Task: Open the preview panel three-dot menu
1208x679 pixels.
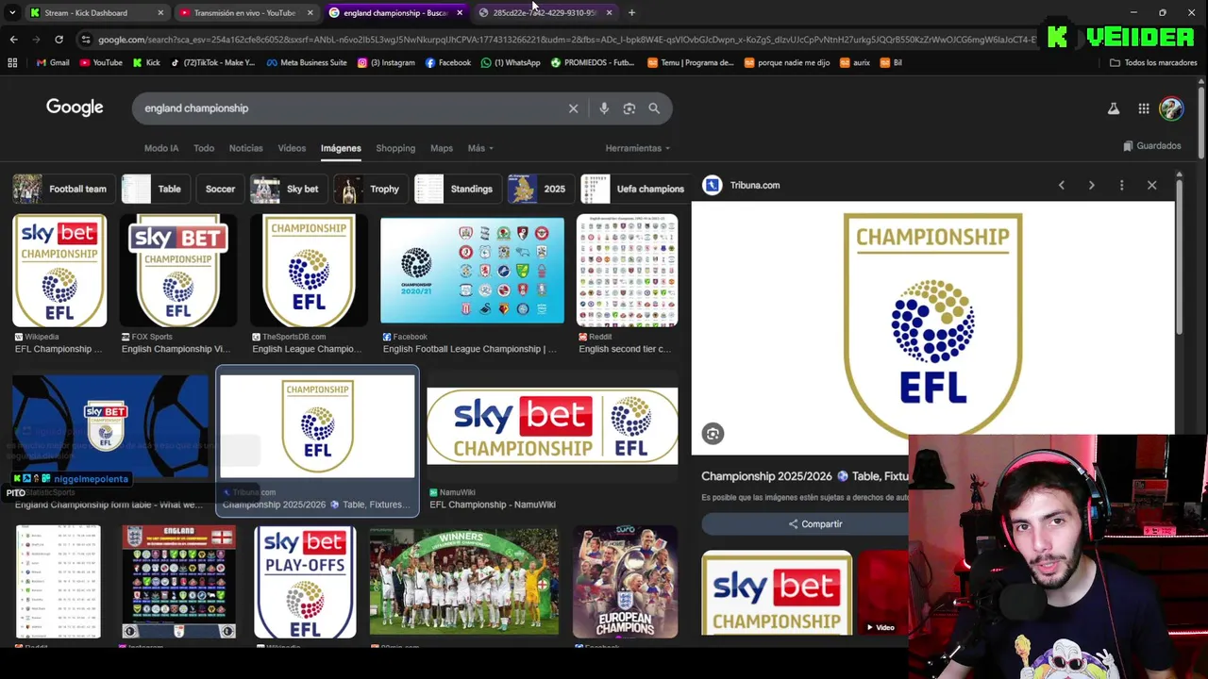Action: coord(1121,186)
